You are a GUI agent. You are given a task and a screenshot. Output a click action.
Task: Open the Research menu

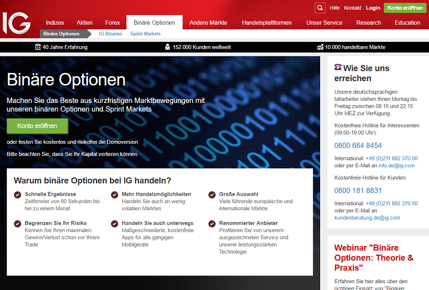(x=368, y=23)
